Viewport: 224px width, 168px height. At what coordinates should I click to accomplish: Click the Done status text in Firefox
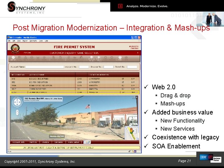pos(9,152)
